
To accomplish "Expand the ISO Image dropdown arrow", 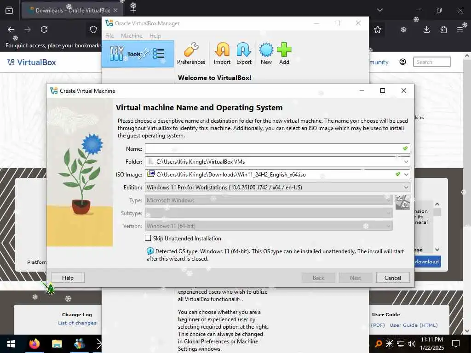I will click(406, 174).
